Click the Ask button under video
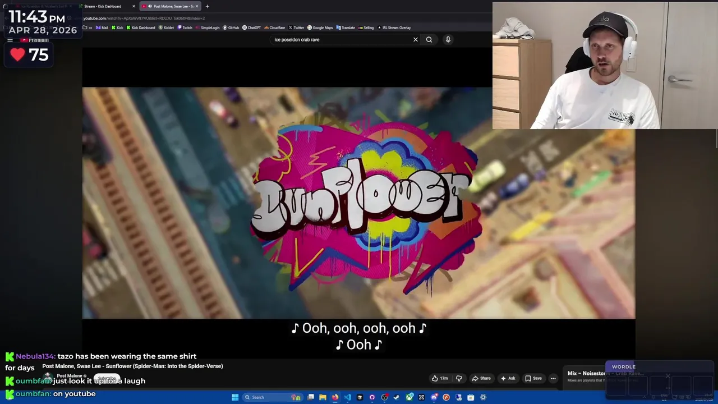Viewport: 718px width, 404px height. (x=508, y=378)
